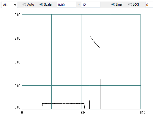Select the Scale radio button

tap(45, 4)
